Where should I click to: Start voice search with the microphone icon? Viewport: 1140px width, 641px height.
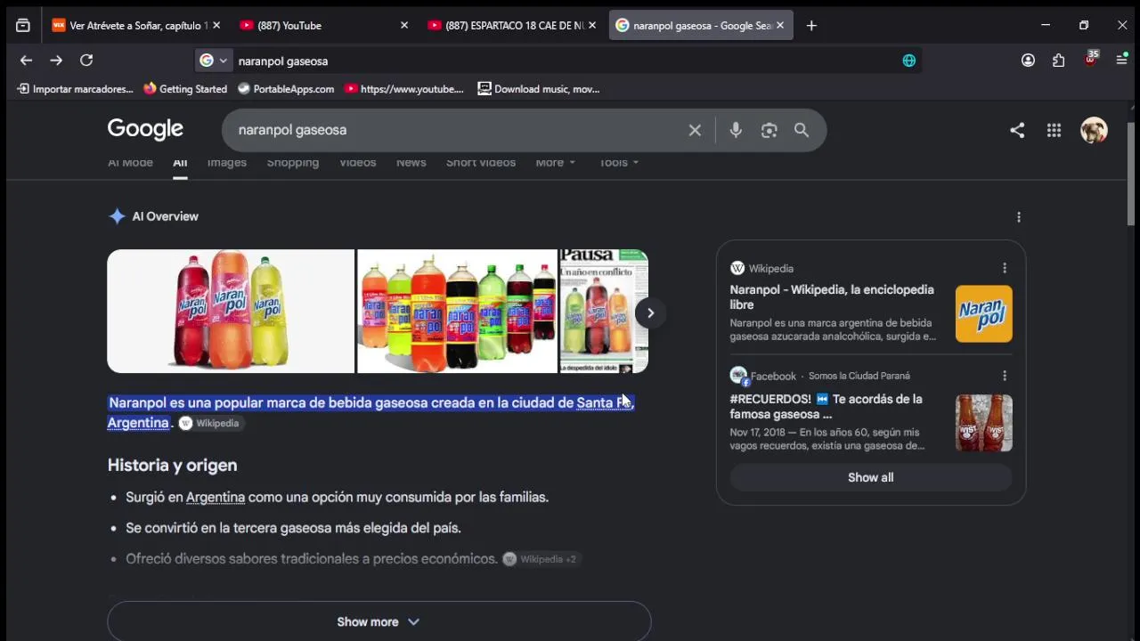tap(736, 130)
